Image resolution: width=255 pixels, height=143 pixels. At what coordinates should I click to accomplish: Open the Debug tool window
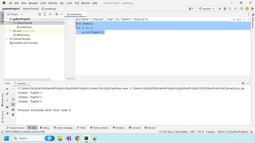coord(44,128)
